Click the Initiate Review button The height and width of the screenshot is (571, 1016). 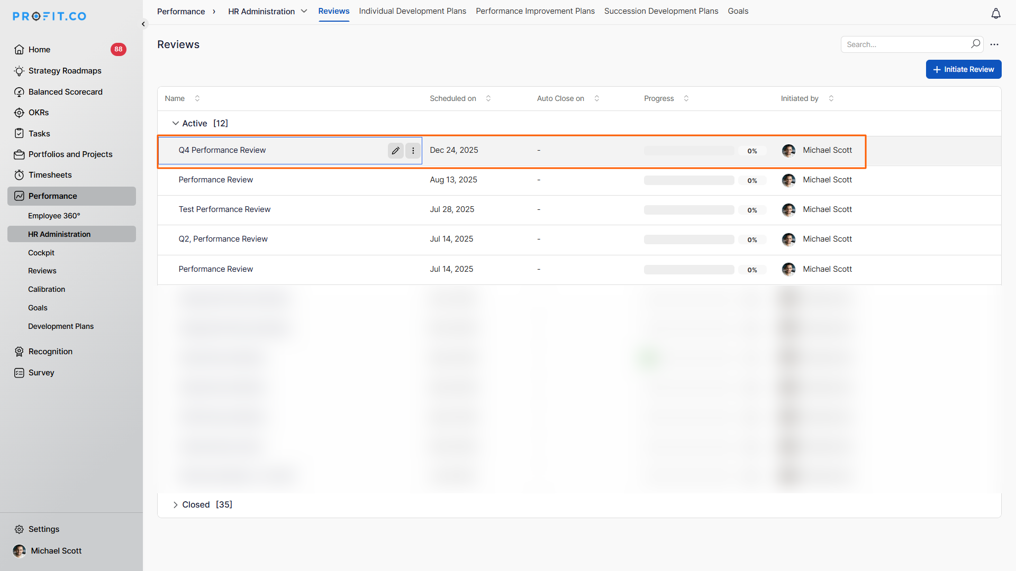click(963, 69)
